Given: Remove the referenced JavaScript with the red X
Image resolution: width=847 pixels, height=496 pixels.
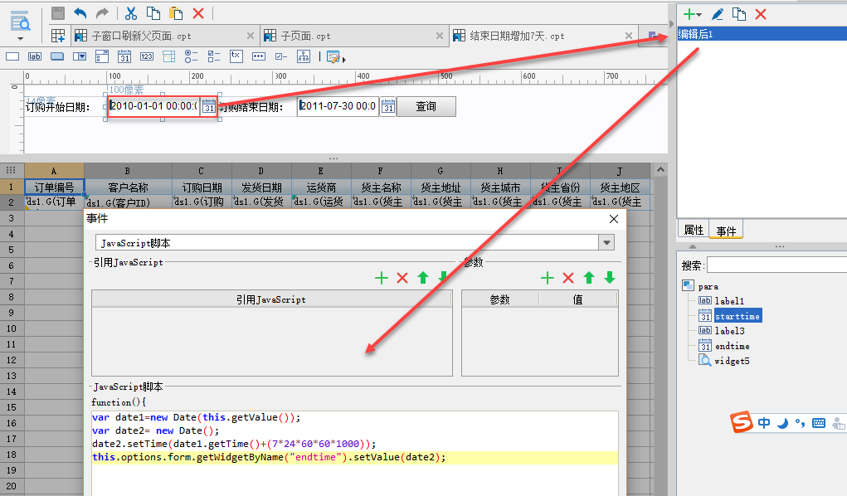Looking at the screenshot, I should coord(402,278).
